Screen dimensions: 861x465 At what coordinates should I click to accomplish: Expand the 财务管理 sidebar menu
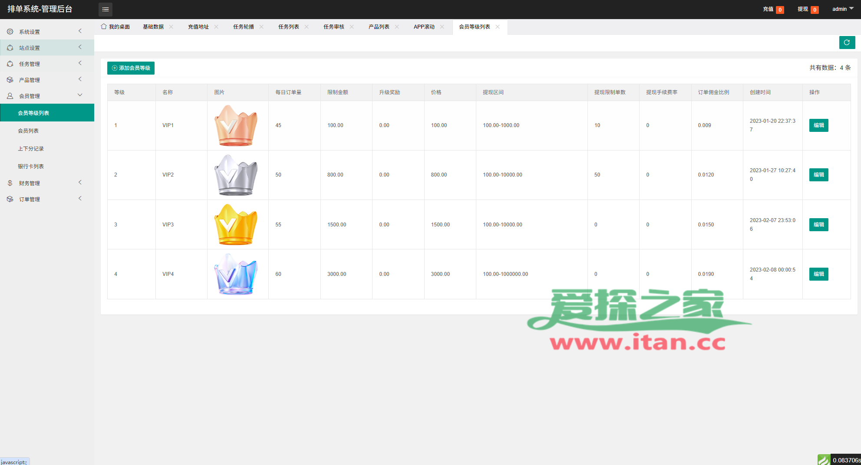coord(47,183)
